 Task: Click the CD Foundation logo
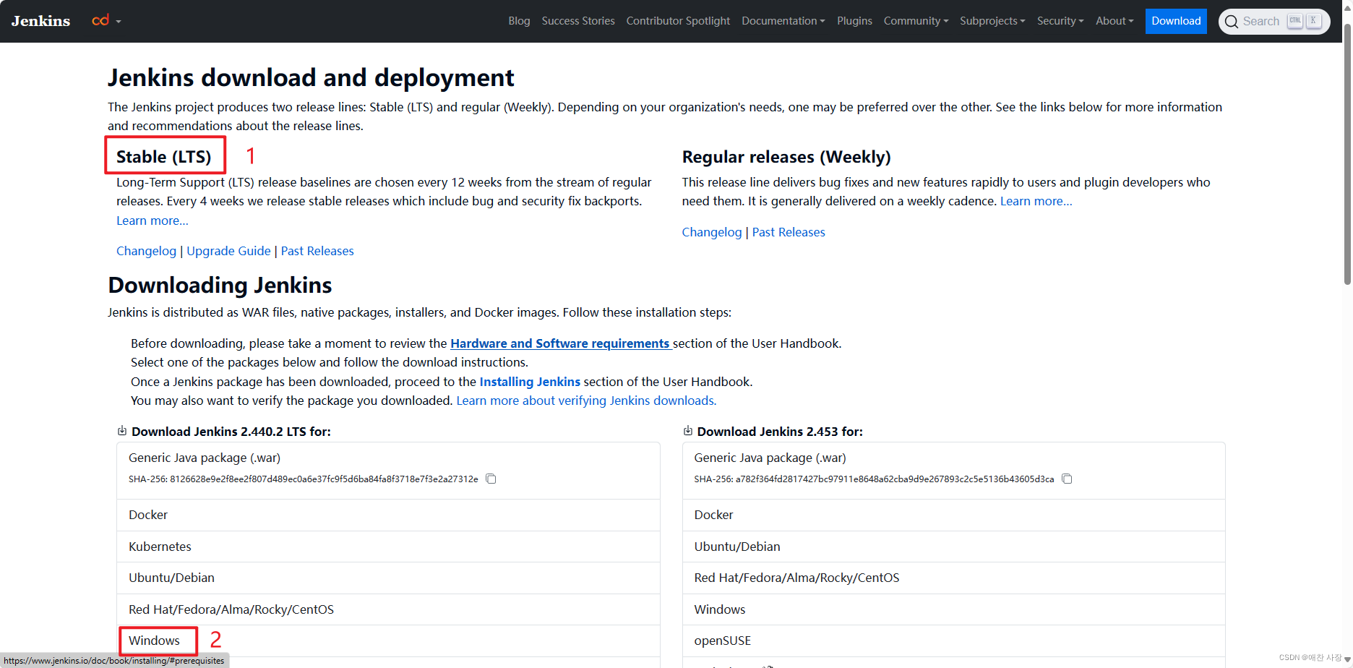point(100,21)
